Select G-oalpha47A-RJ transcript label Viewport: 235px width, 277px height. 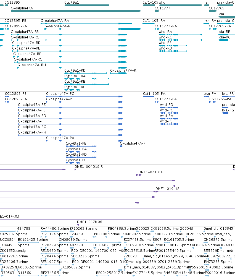124,70
